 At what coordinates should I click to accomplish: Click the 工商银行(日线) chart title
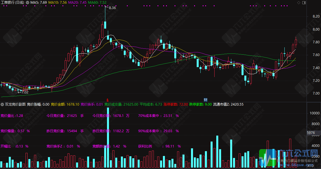pyautogui.click(x=12, y=3)
